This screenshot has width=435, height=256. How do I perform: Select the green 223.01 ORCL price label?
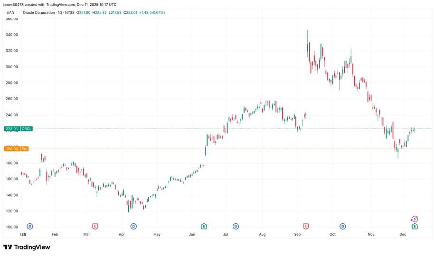pyautogui.click(x=19, y=128)
